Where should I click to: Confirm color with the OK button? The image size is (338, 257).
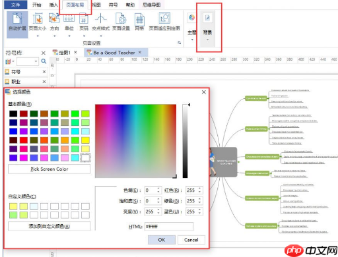click(162, 240)
